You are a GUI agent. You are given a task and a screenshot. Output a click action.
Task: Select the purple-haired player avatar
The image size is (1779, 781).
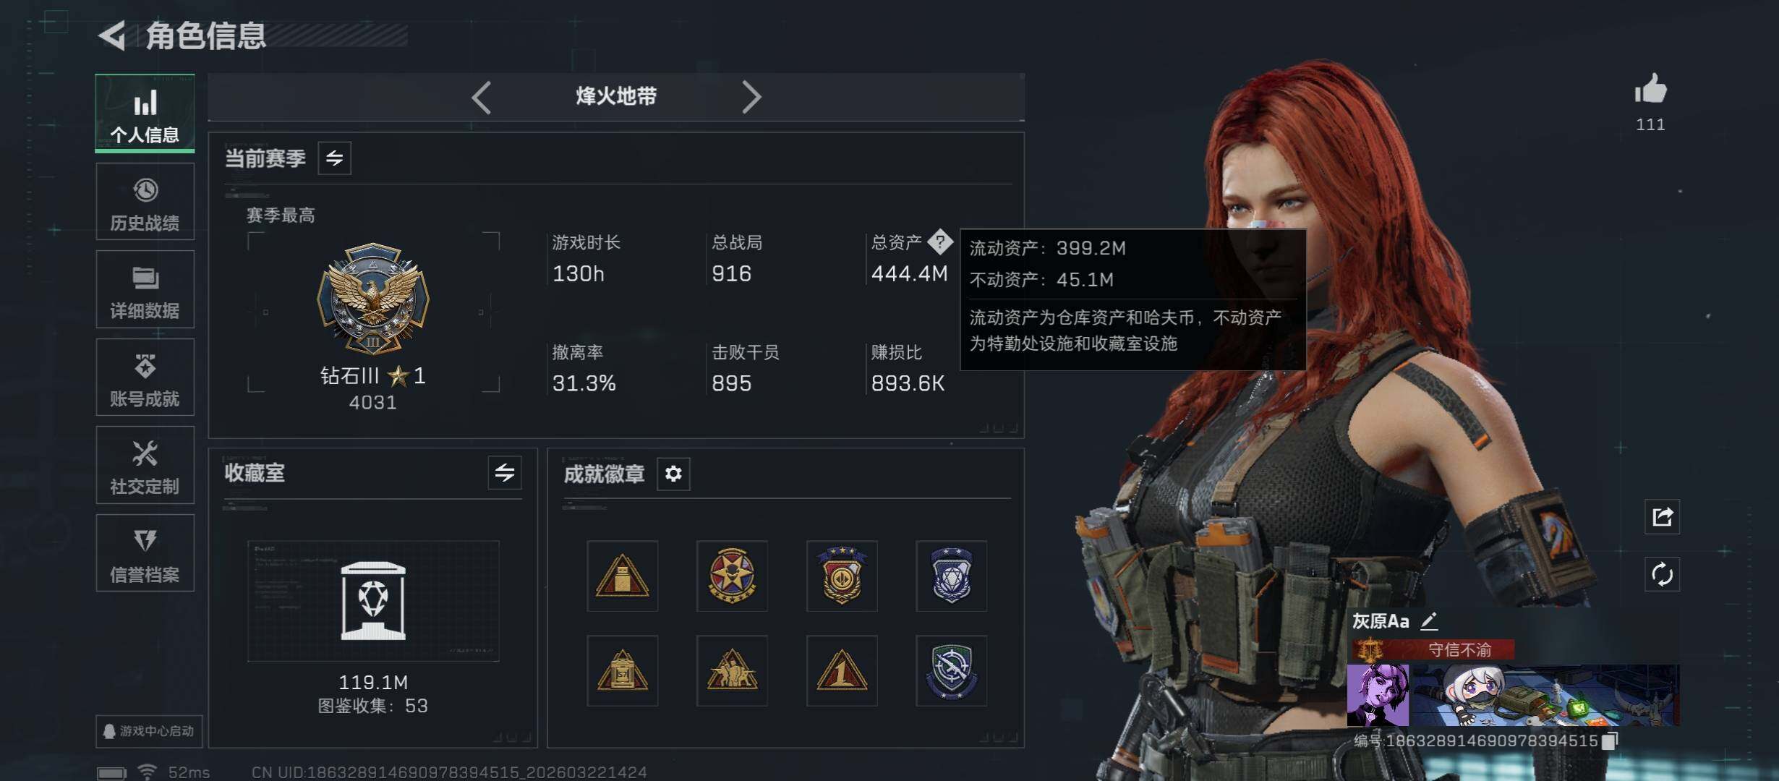click(1378, 696)
